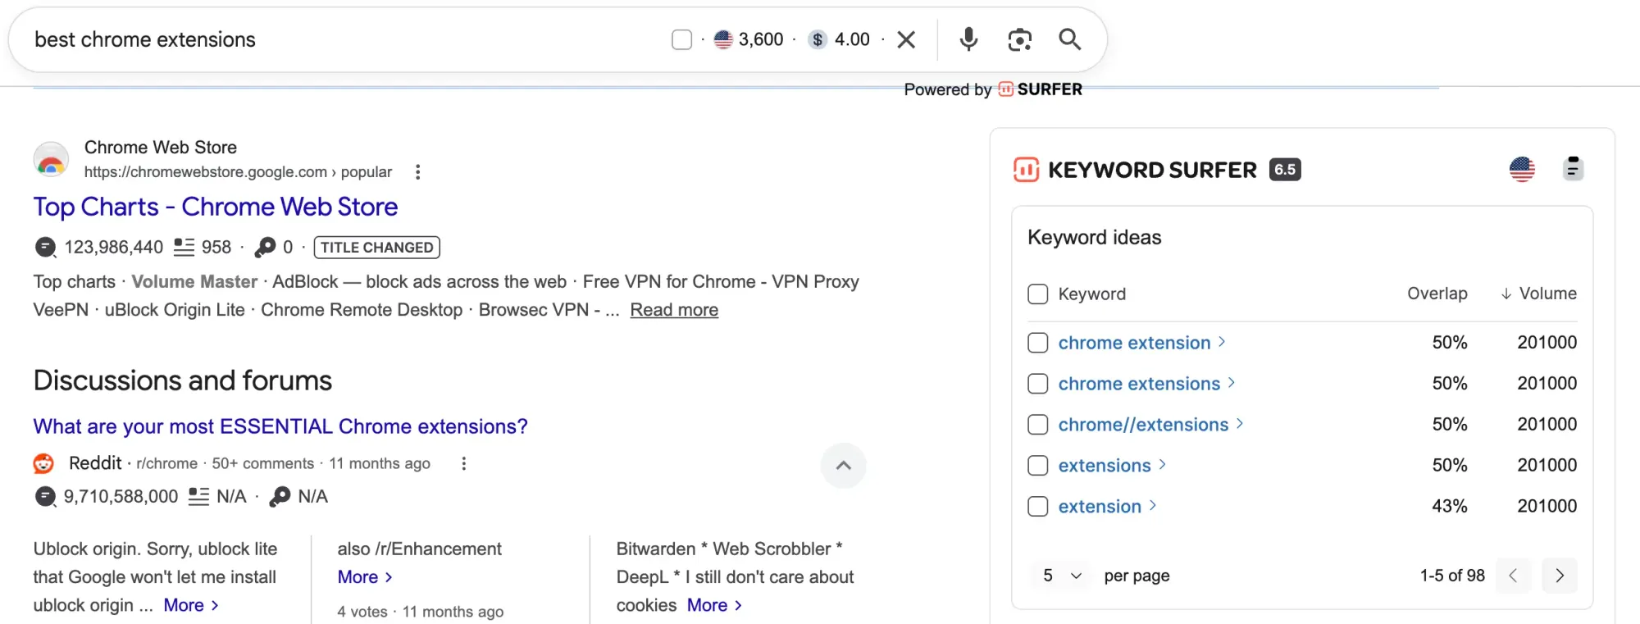Change country via flag in Keyword Surfer panel
The image size is (1640, 624).
(x=1522, y=170)
